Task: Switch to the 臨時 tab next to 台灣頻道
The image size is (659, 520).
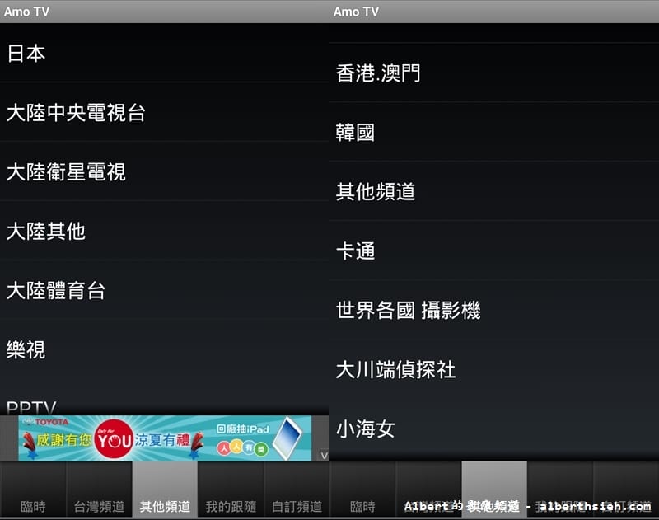Action: (x=33, y=490)
